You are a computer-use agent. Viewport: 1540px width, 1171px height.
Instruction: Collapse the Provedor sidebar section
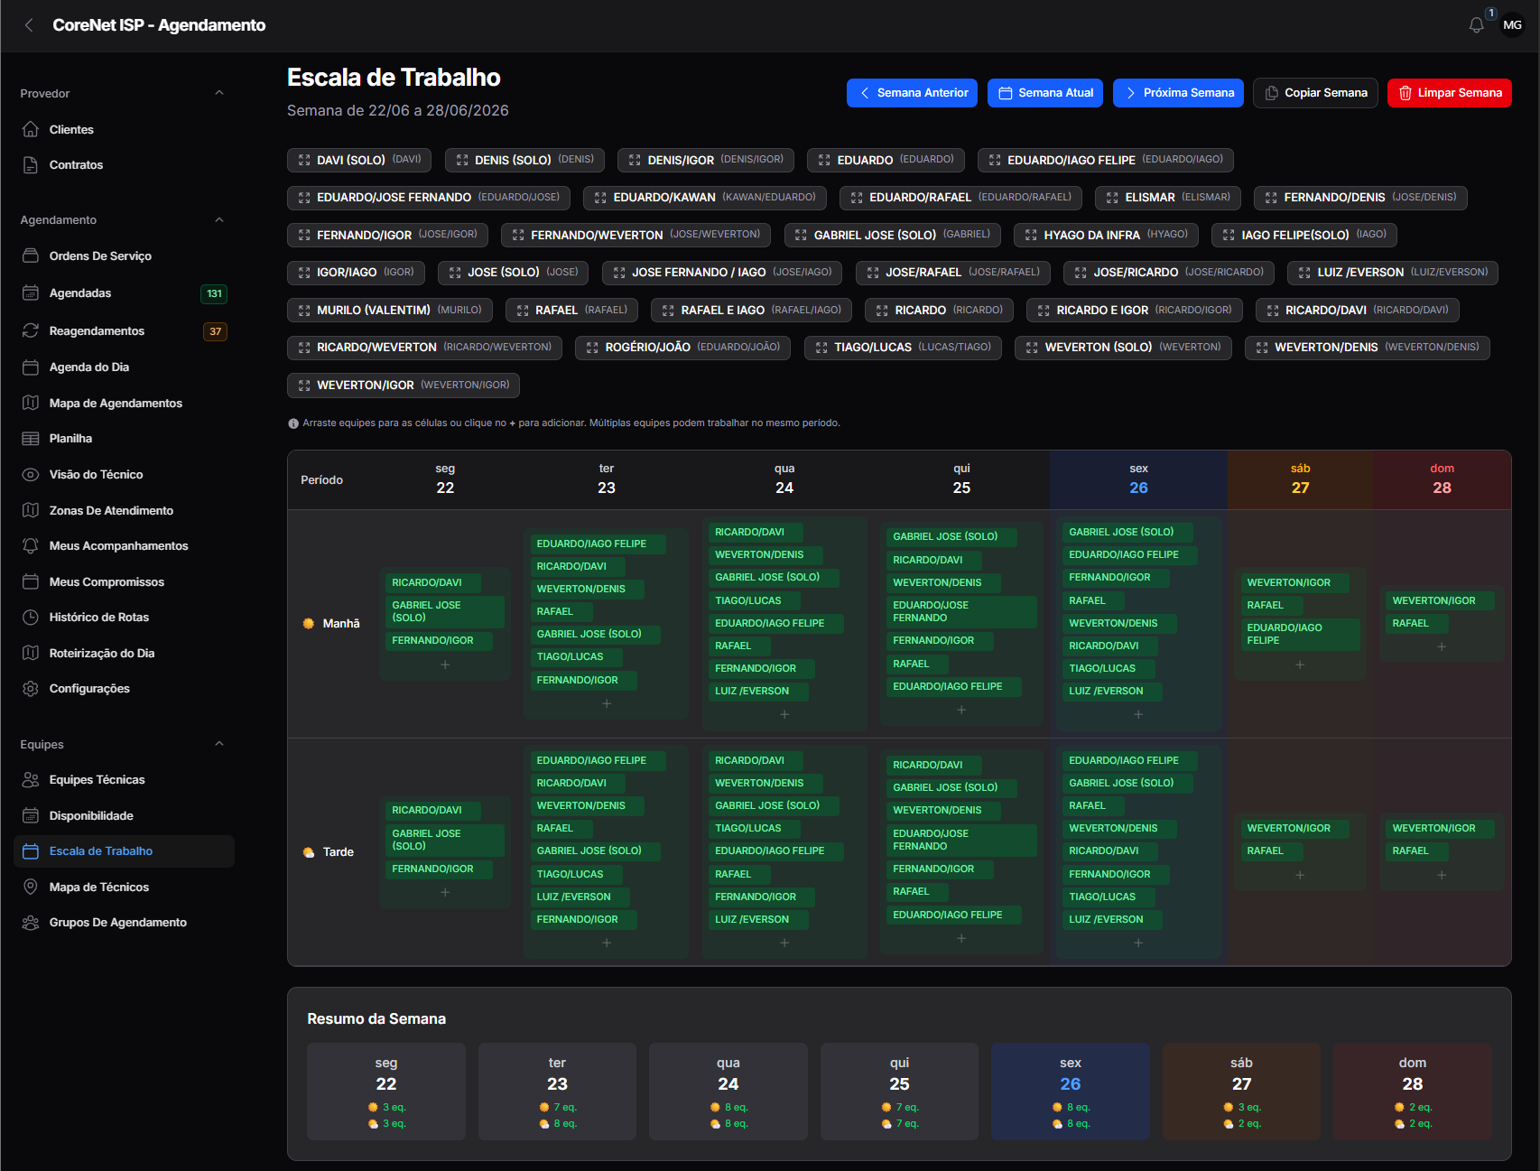pos(219,93)
